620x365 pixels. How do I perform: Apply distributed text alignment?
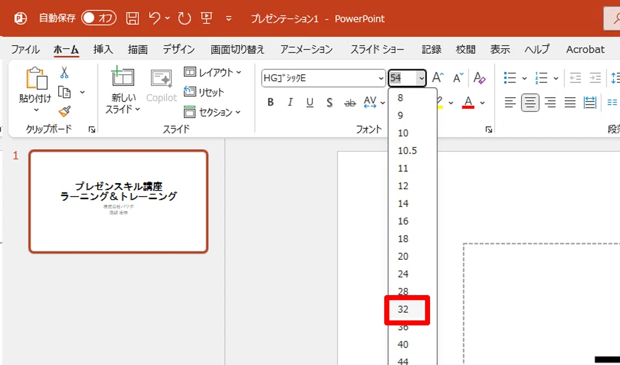pos(590,103)
